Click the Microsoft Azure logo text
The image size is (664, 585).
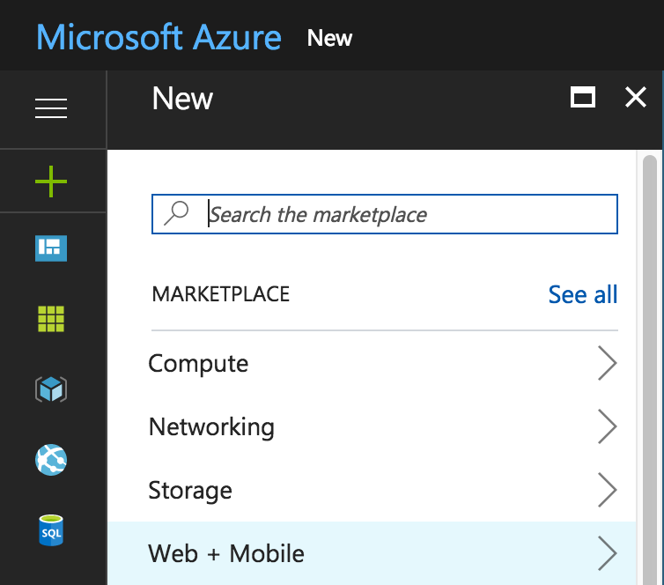point(159,37)
